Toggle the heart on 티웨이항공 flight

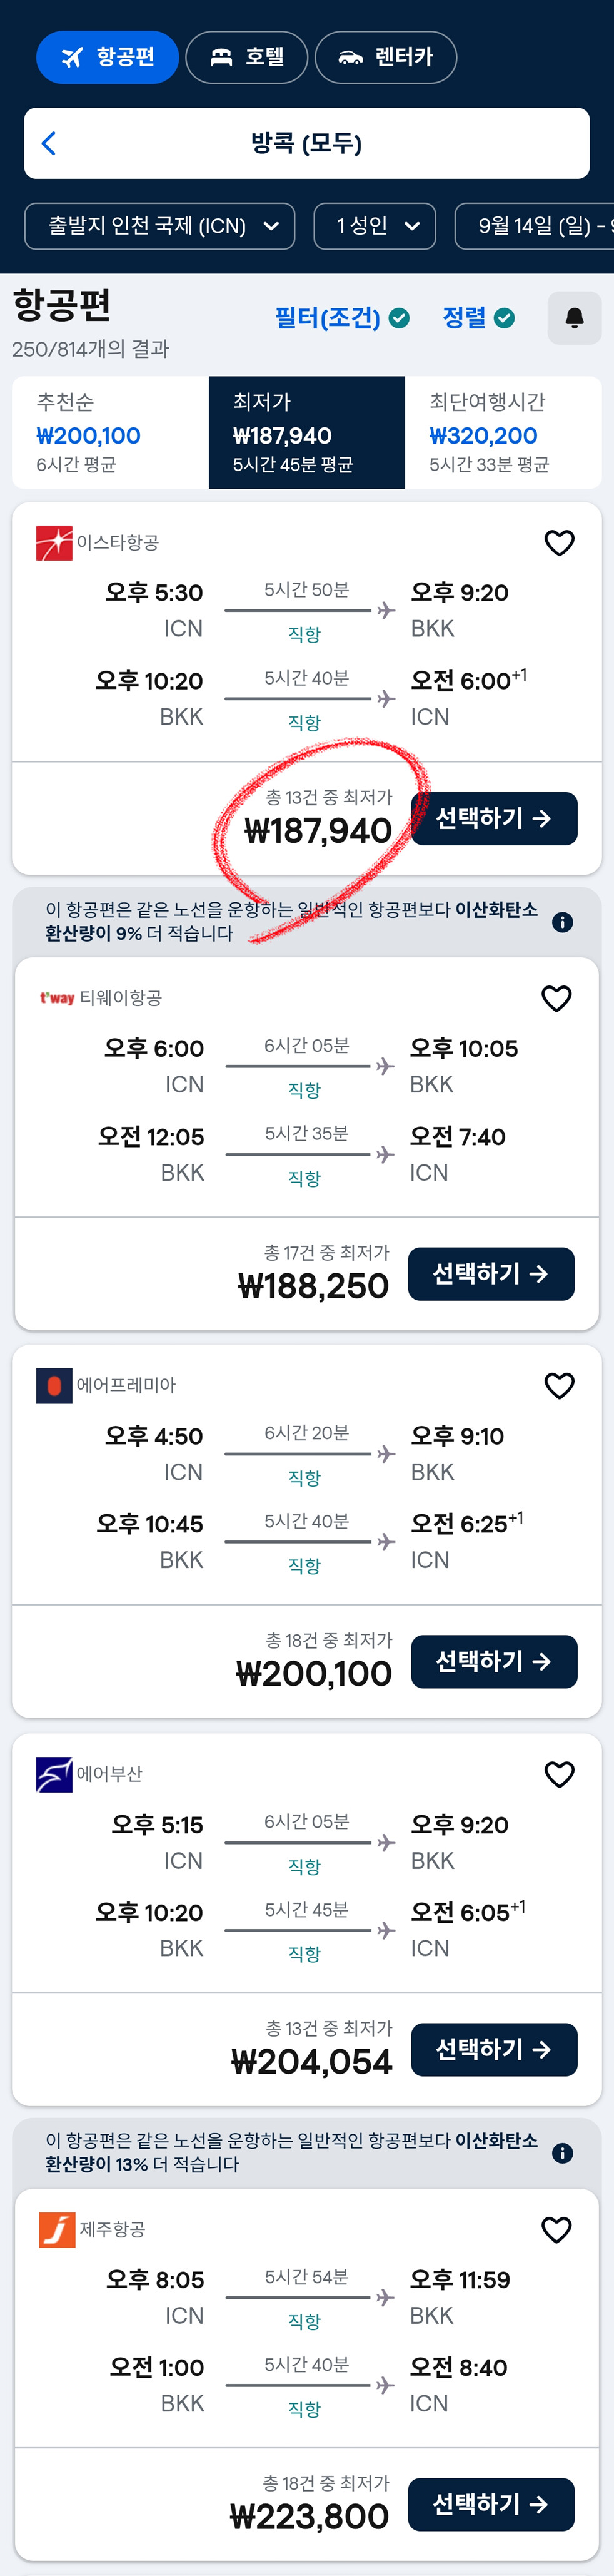click(x=556, y=999)
